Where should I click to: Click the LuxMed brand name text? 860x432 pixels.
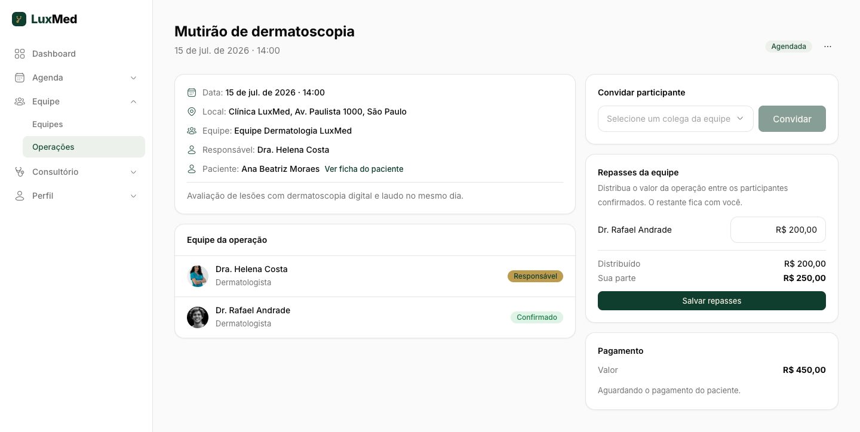[x=54, y=19]
